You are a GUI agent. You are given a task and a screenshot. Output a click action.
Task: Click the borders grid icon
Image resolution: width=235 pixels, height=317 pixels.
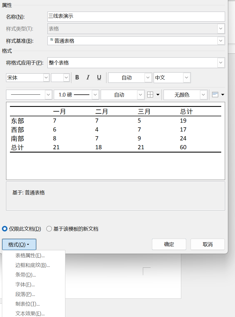150,95
